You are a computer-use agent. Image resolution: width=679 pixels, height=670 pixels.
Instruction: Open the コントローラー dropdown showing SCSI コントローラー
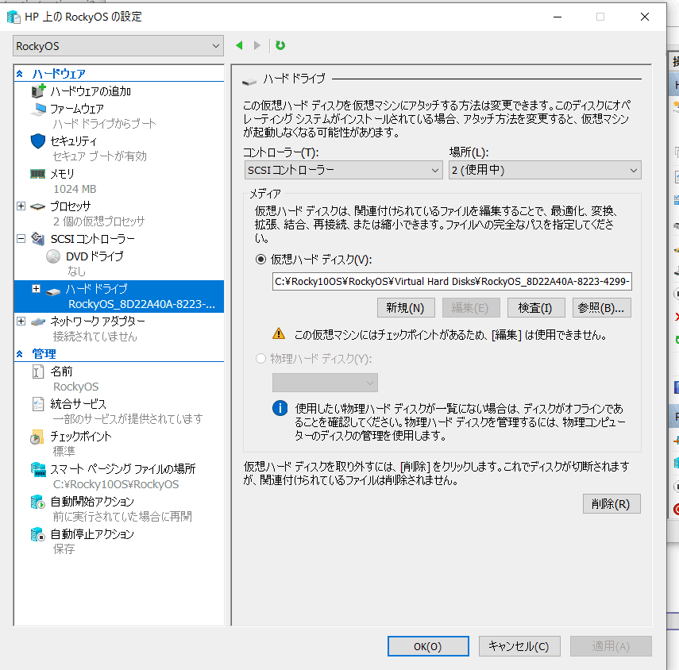pos(343,170)
